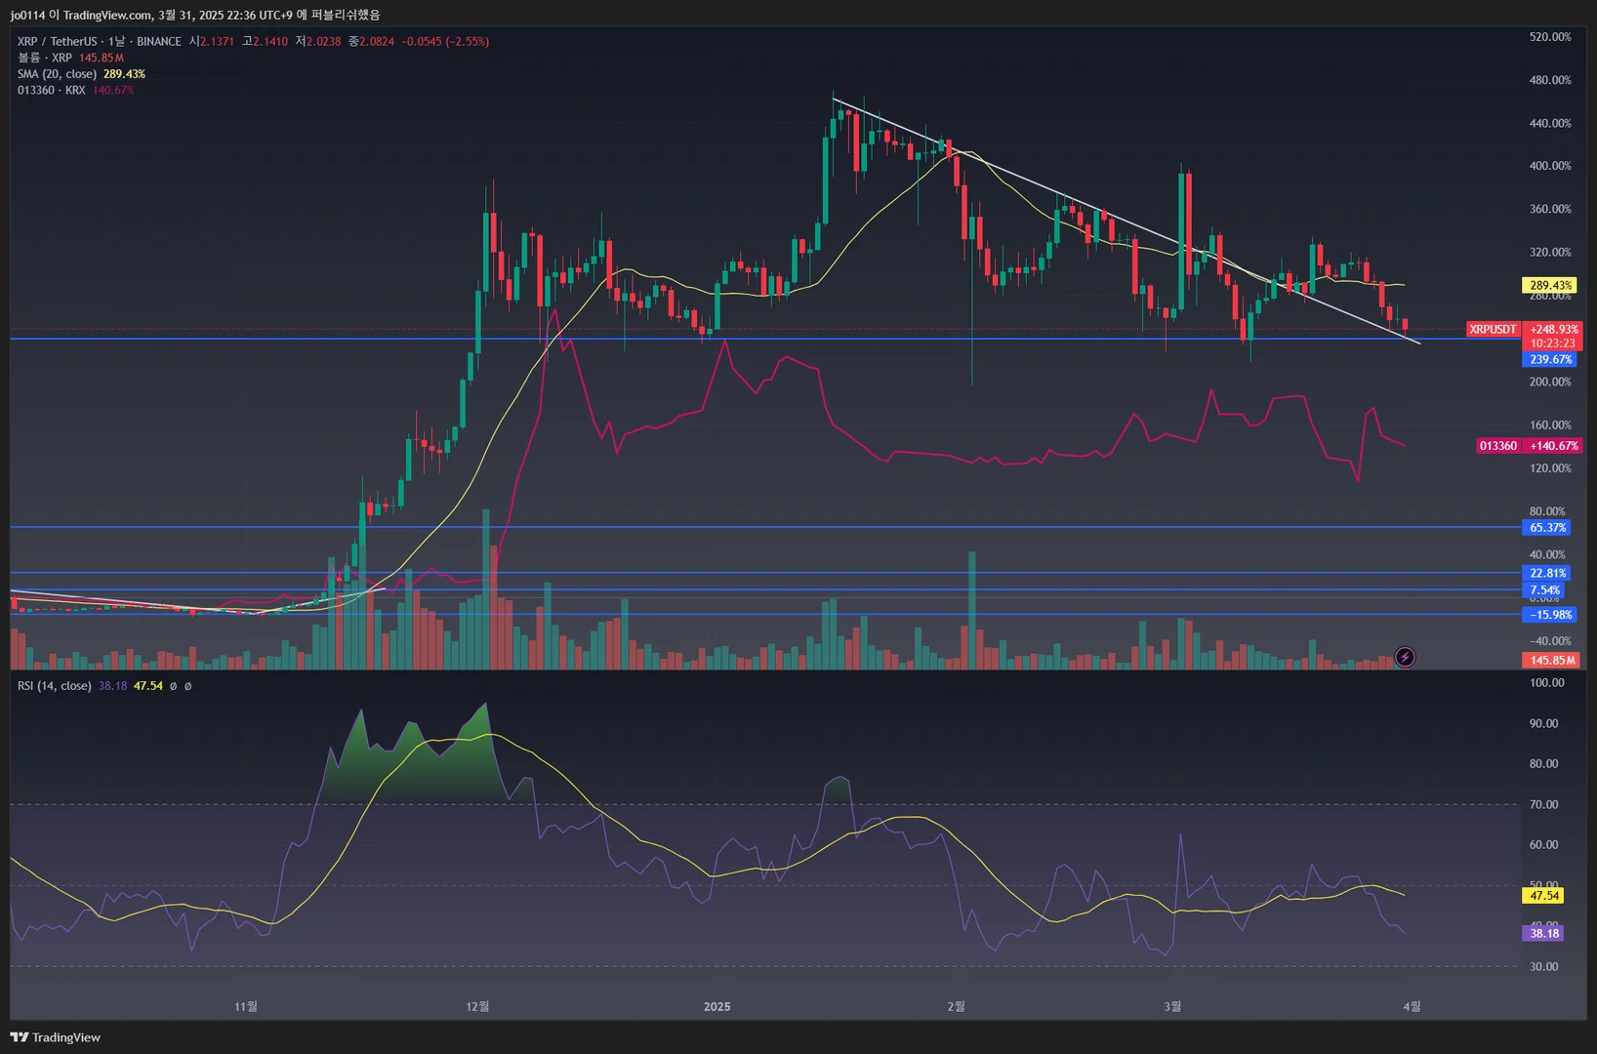Select the 140.67% value in the 013360 legend
1597x1054 pixels.
click(x=113, y=91)
